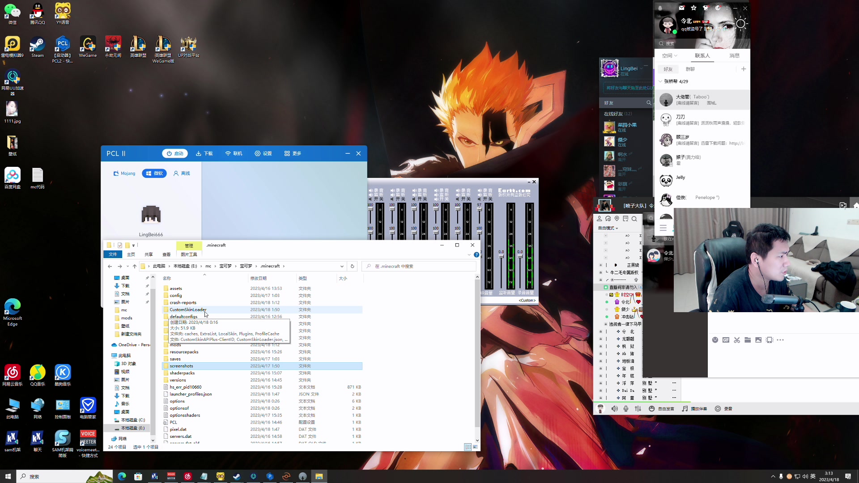
Task: Open the mc代码 text file icon
Action: (38, 178)
